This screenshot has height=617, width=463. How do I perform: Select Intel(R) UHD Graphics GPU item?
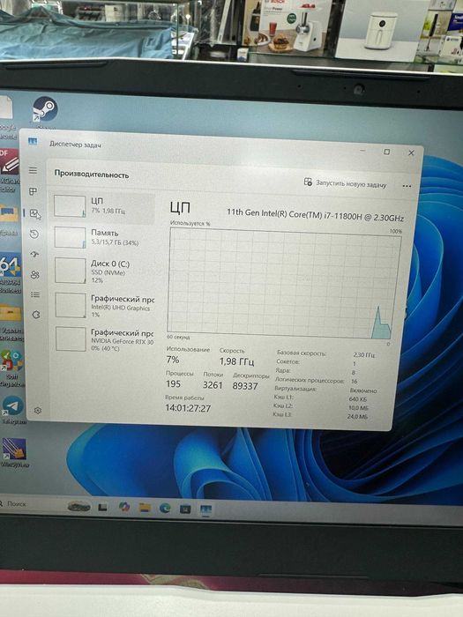pos(104,306)
